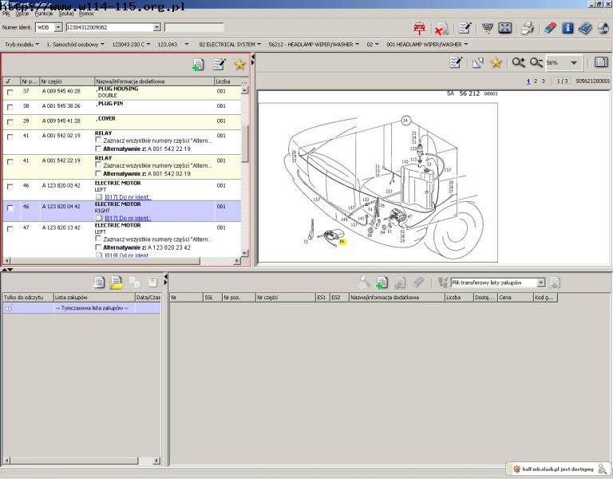The width and height of the screenshot is (613, 479).
Task: Click the export icon right of Plik transferowy dropdown
Action: [x=556, y=283]
